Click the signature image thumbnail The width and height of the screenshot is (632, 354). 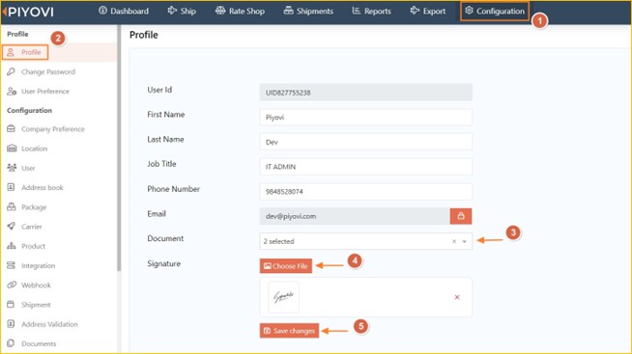coord(284,297)
